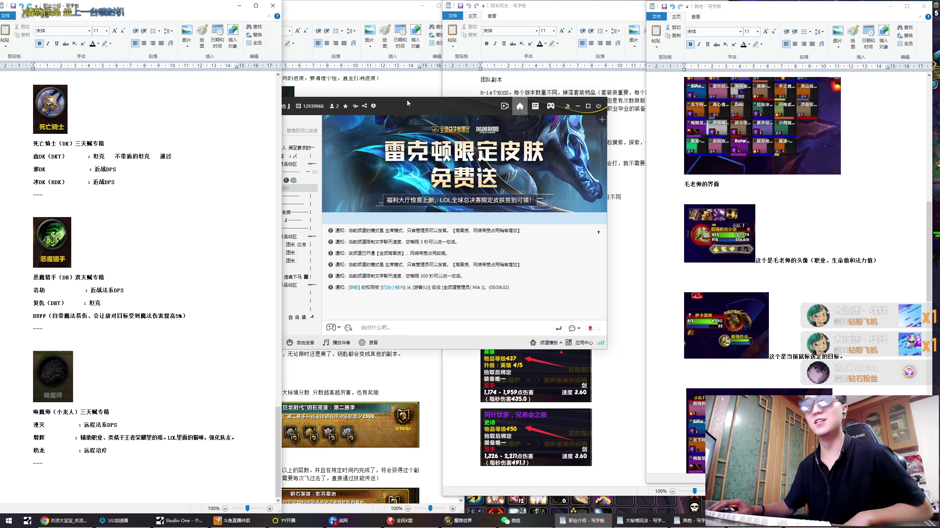This screenshot has height=528, width=940.
Task: Decrease indent in the 职业介绍 window
Action: tap(135, 31)
